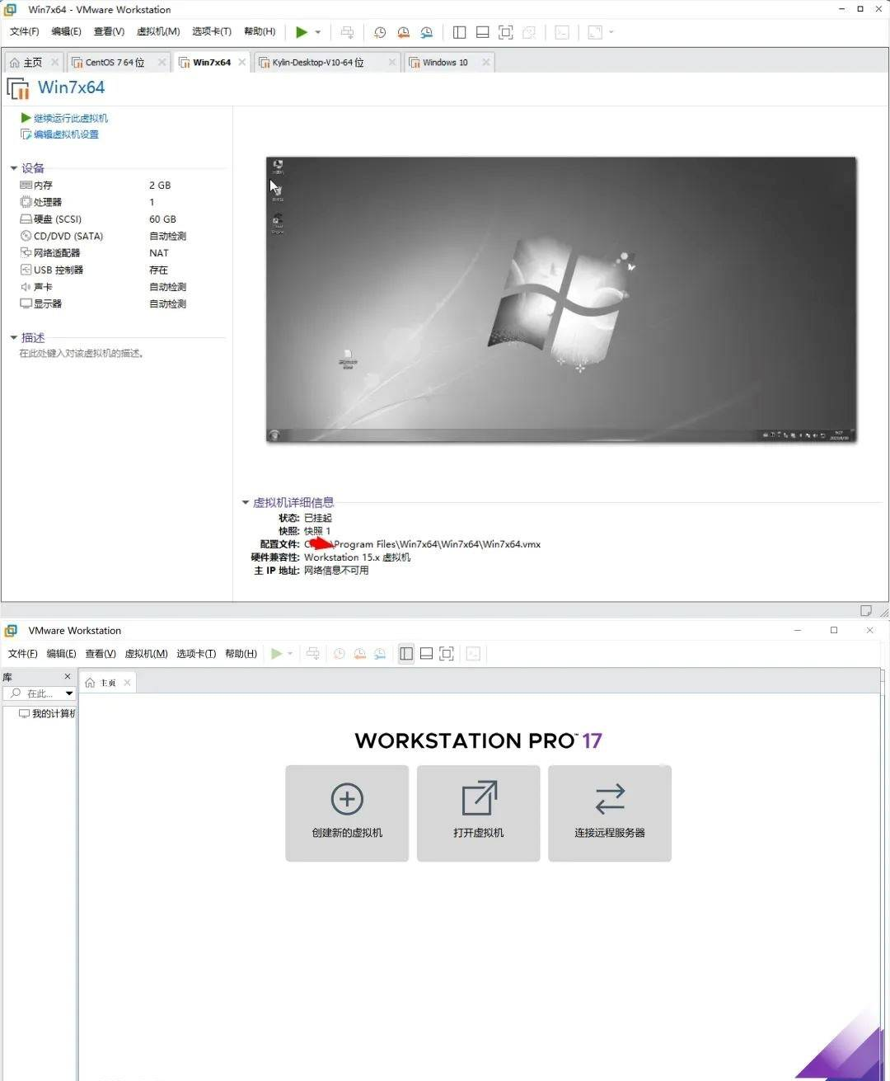Click the VM description text field
890x1081 pixels.
(82, 354)
